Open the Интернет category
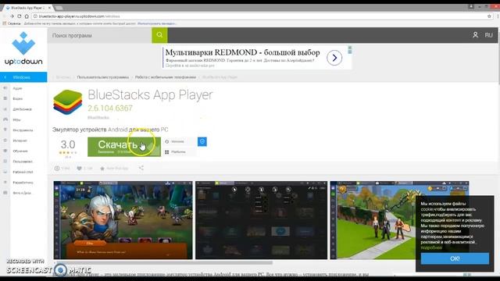 point(20,140)
